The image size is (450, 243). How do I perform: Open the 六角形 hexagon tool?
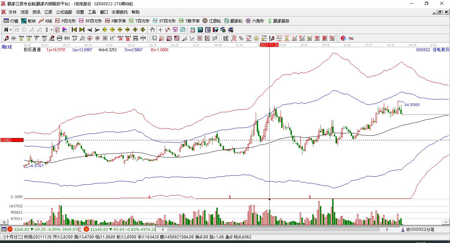pyautogui.click(x=255, y=21)
